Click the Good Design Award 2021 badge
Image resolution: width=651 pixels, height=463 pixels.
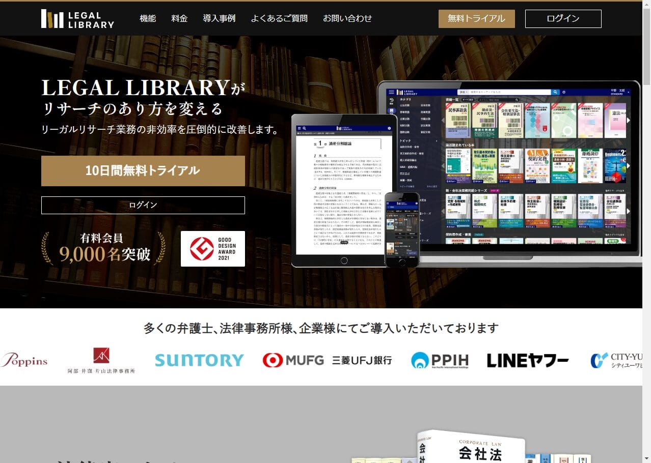coord(212,248)
